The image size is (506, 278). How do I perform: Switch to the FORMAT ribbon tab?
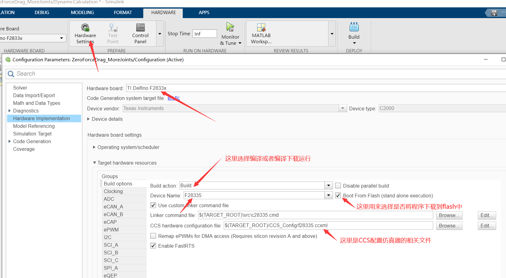click(123, 13)
